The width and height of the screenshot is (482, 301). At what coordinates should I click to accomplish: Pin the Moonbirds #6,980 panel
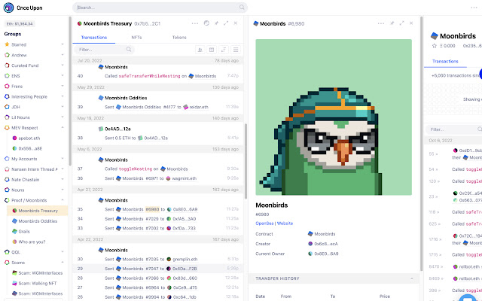pyautogui.click(x=392, y=23)
